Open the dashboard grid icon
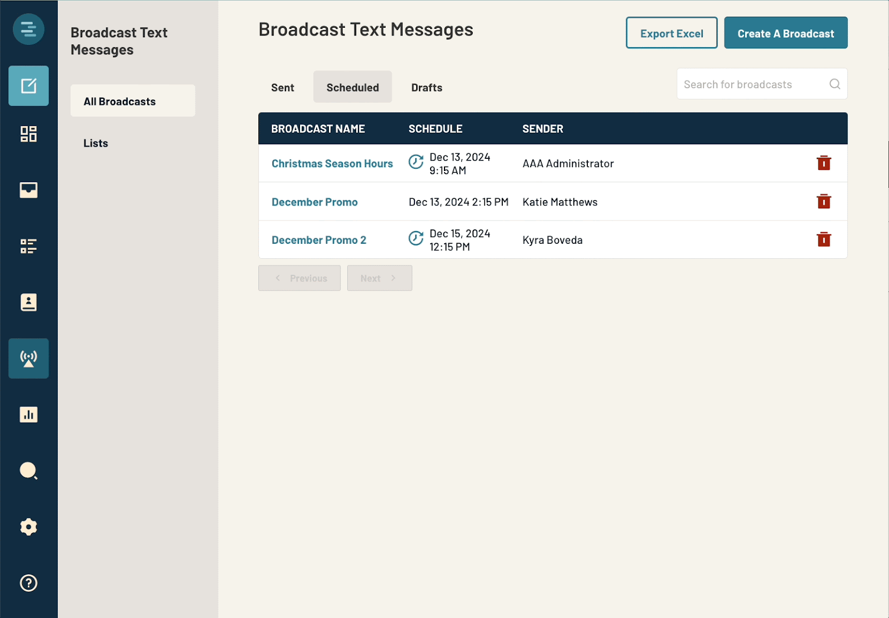This screenshot has width=889, height=618. tap(28, 134)
